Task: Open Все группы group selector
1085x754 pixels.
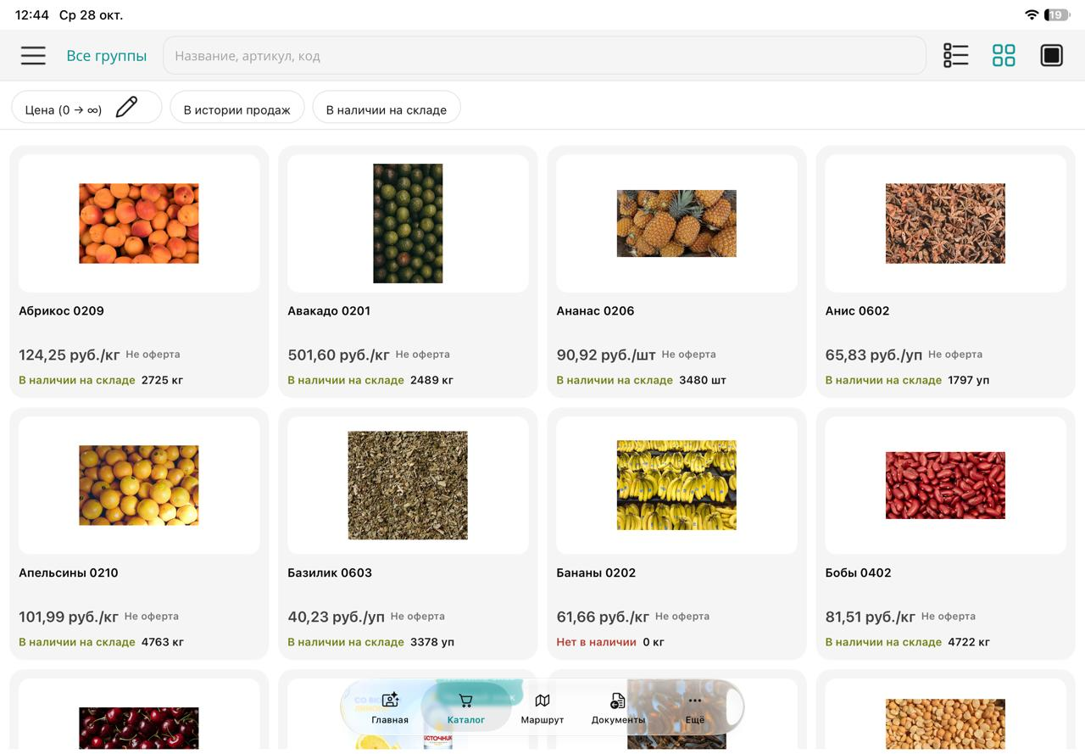Action: coord(107,56)
